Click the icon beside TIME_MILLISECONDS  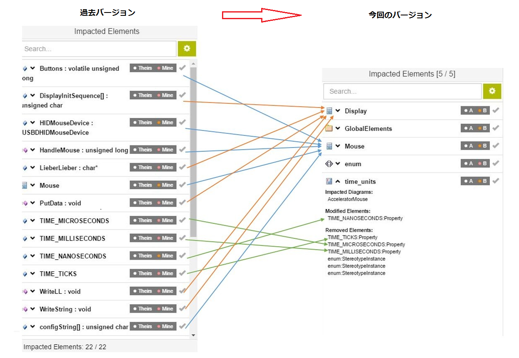(x=25, y=238)
